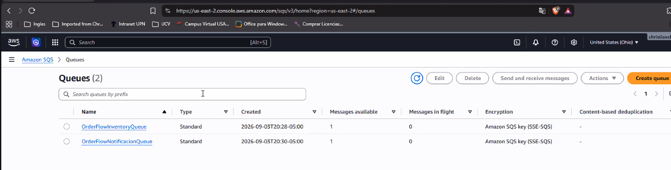
Task: Select page 1 in the pagination
Action: pos(646,94)
